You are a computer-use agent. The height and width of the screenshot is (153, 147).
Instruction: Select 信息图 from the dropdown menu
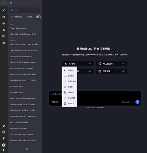pyautogui.click(x=70, y=87)
